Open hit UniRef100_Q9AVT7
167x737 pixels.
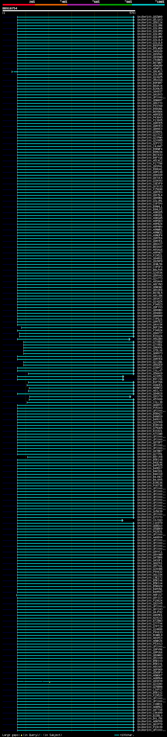(150, 333)
